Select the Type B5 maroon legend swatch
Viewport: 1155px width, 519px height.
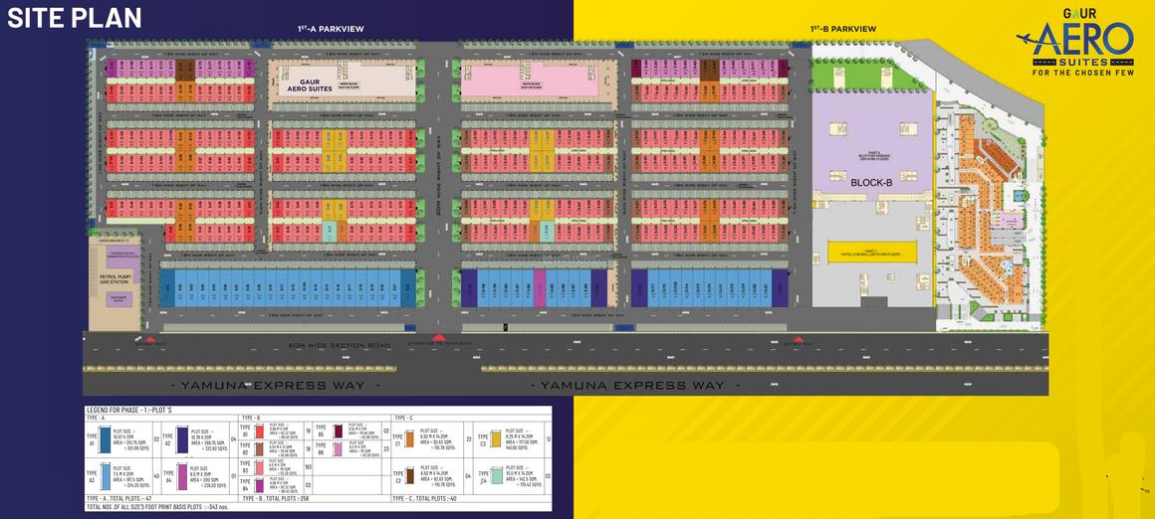pos(338,432)
